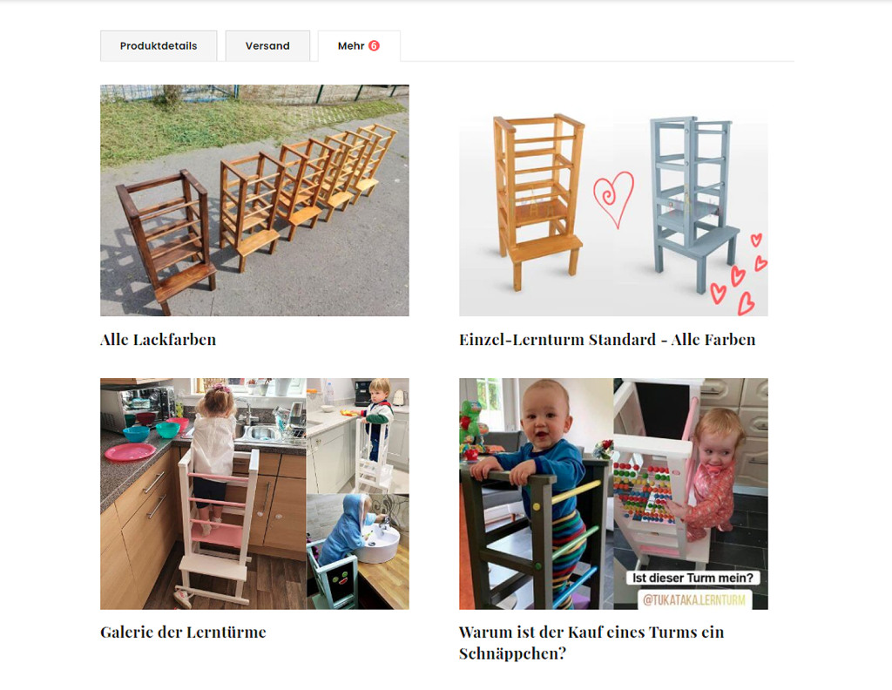Viewport: 892px width, 690px height.
Task: Open the Alle Lackfarben photo of stained towers
Action: [254, 200]
